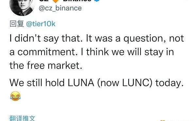Click the word "LUNA" in the tweet
The width and height of the screenshot is (196, 121).
pyautogui.click(x=81, y=83)
